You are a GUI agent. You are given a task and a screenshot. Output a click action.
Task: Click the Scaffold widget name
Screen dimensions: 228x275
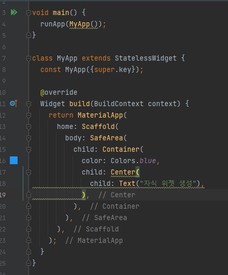point(98,127)
